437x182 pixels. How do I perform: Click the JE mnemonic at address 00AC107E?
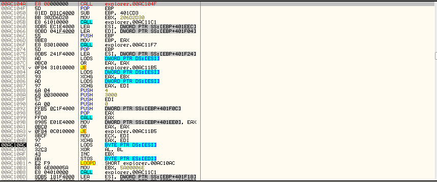pos(83,67)
